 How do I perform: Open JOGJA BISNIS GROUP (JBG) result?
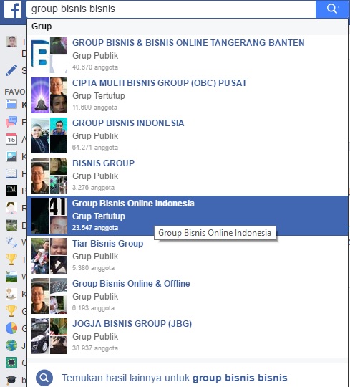188,336
